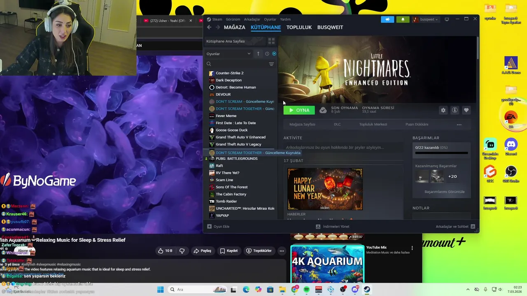Switch library to grid collections view

271,41
